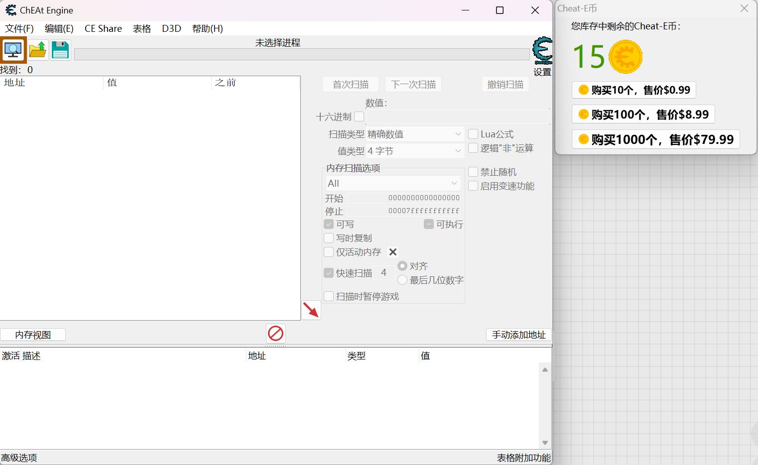
Task: Click the ChEAt Engine logo in the titlebar
Action: 10,10
